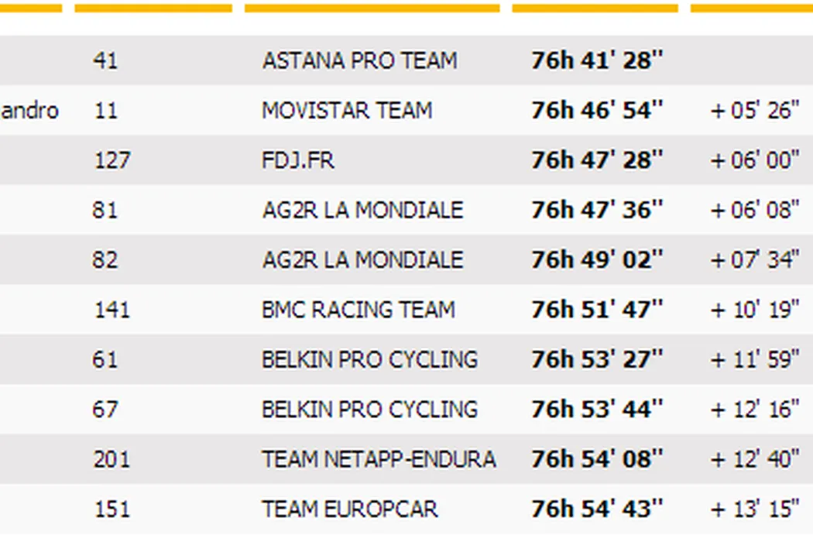Click bib number 41

[105, 61]
